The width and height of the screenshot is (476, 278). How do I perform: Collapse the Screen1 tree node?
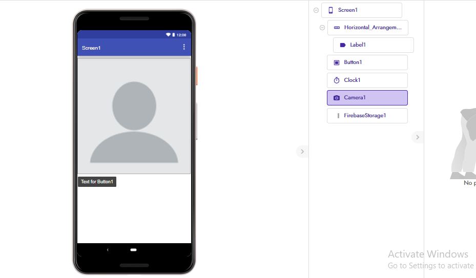[x=316, y=10]
